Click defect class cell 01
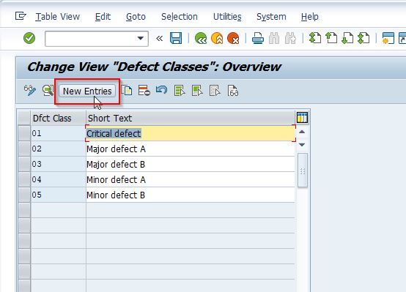The image size is (406, 292). [58, 133]
